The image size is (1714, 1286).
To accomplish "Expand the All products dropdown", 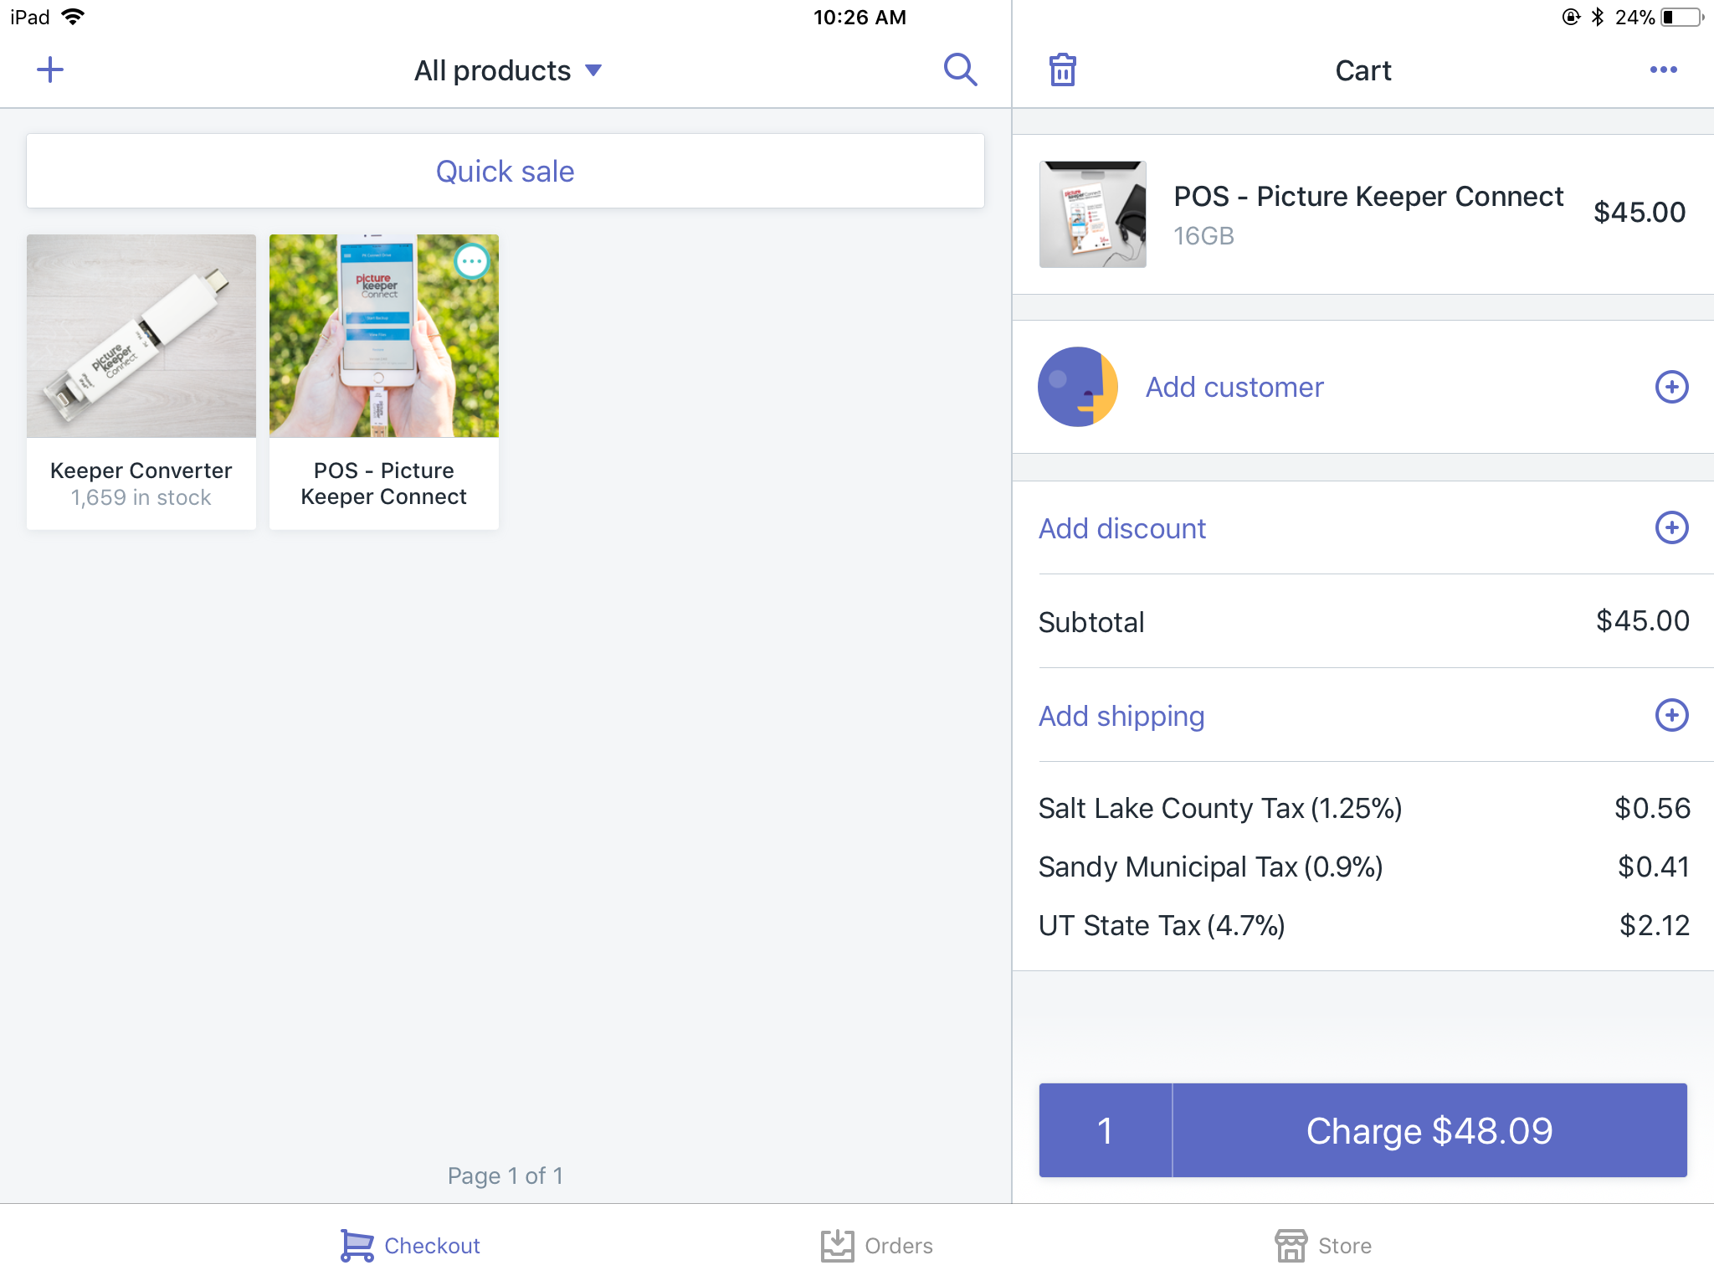I will [x=507, y=70].
